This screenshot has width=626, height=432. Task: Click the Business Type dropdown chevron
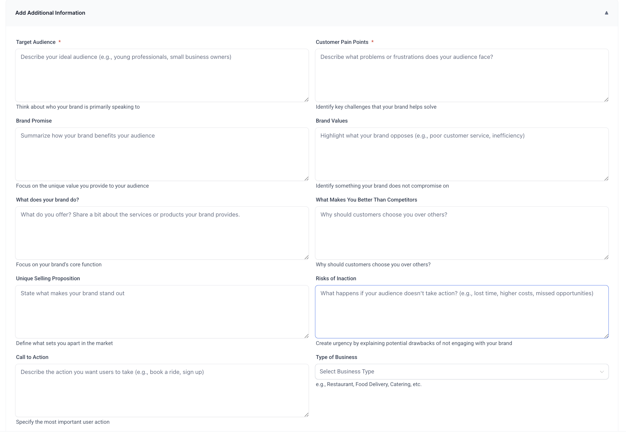tap(602, 372)
